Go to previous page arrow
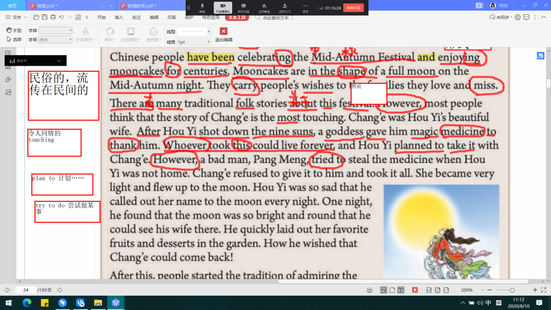Image resolution: width=551 pixels, height=310 pixels. 7,290
